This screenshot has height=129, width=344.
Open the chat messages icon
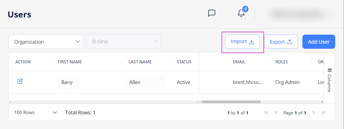pyautogui.click(x=212, y=13)
